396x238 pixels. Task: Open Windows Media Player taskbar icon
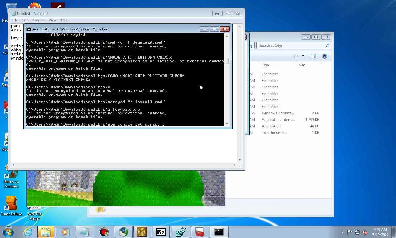tap(65, 232)
